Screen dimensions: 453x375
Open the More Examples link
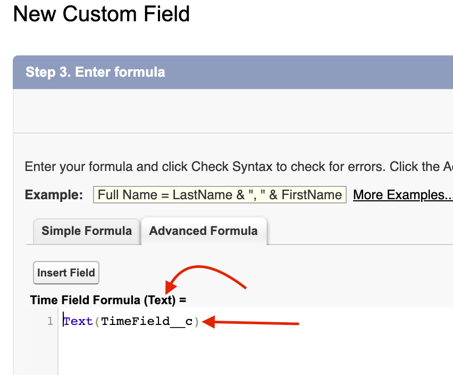[402, 195]
